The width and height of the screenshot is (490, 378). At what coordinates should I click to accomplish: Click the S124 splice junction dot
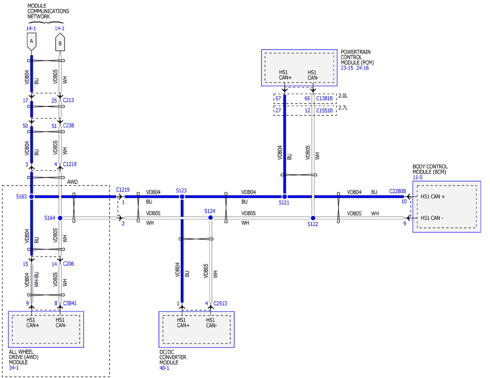tap(211, 218)
